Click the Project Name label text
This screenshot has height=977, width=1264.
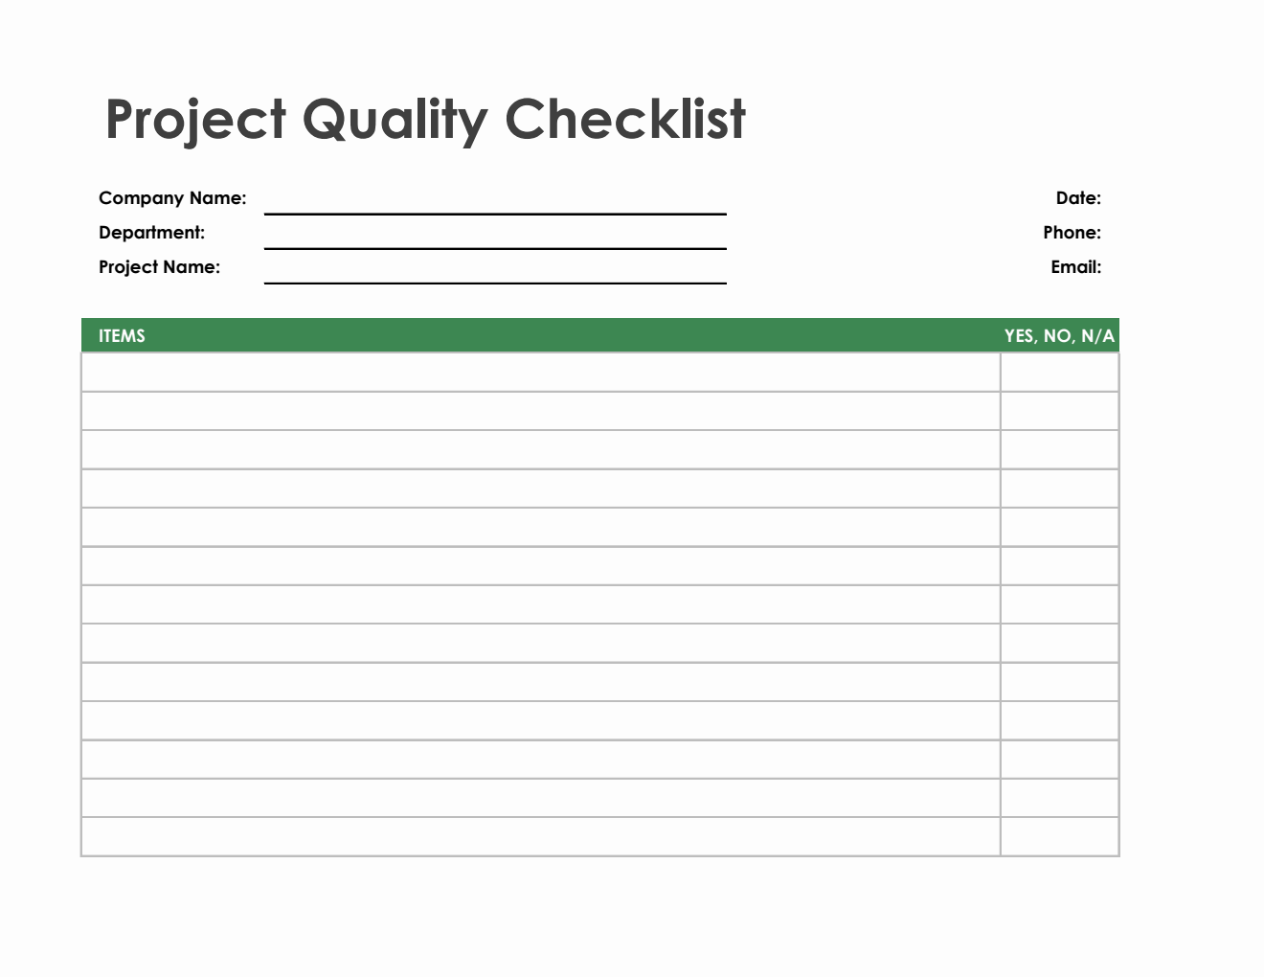tap(159, 267)
